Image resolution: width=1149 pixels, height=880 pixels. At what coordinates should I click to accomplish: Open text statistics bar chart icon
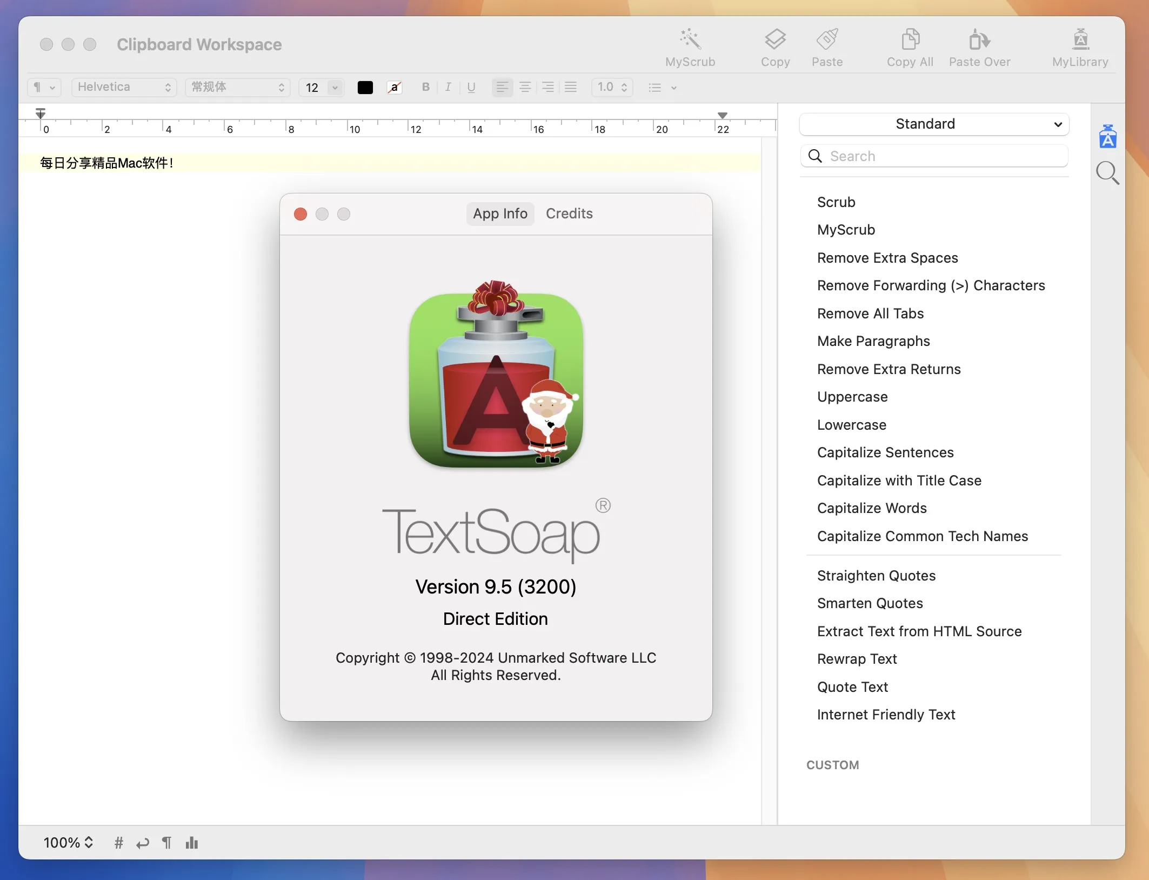(x=192, y=843)
